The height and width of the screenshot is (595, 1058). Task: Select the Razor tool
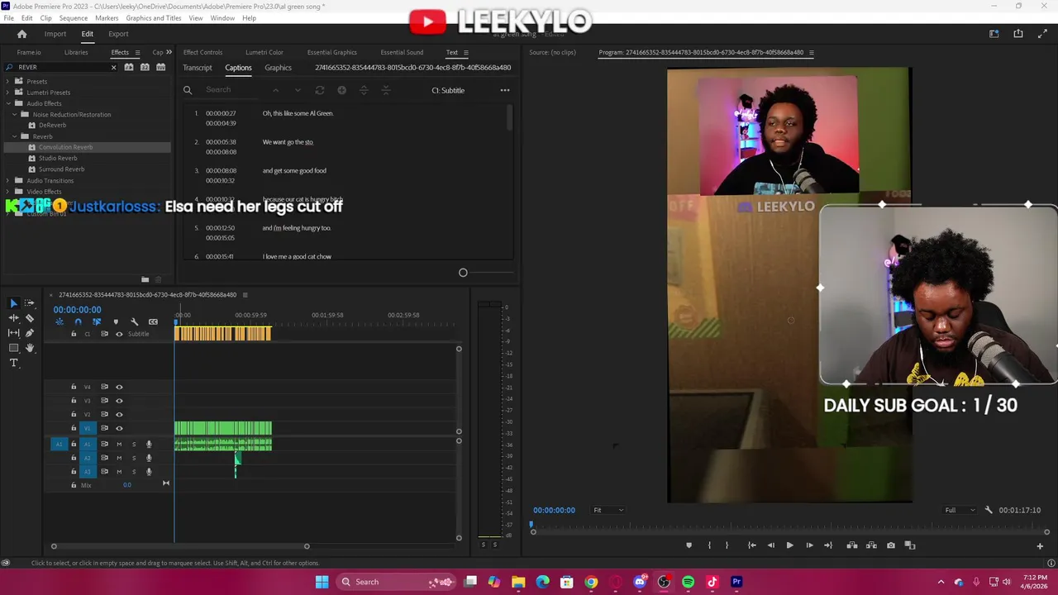pyautogui.click(x=30, y=318)
